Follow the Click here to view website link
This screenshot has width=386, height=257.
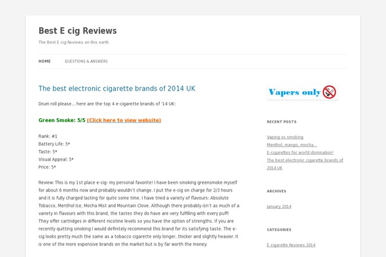[x=124, y=120]
